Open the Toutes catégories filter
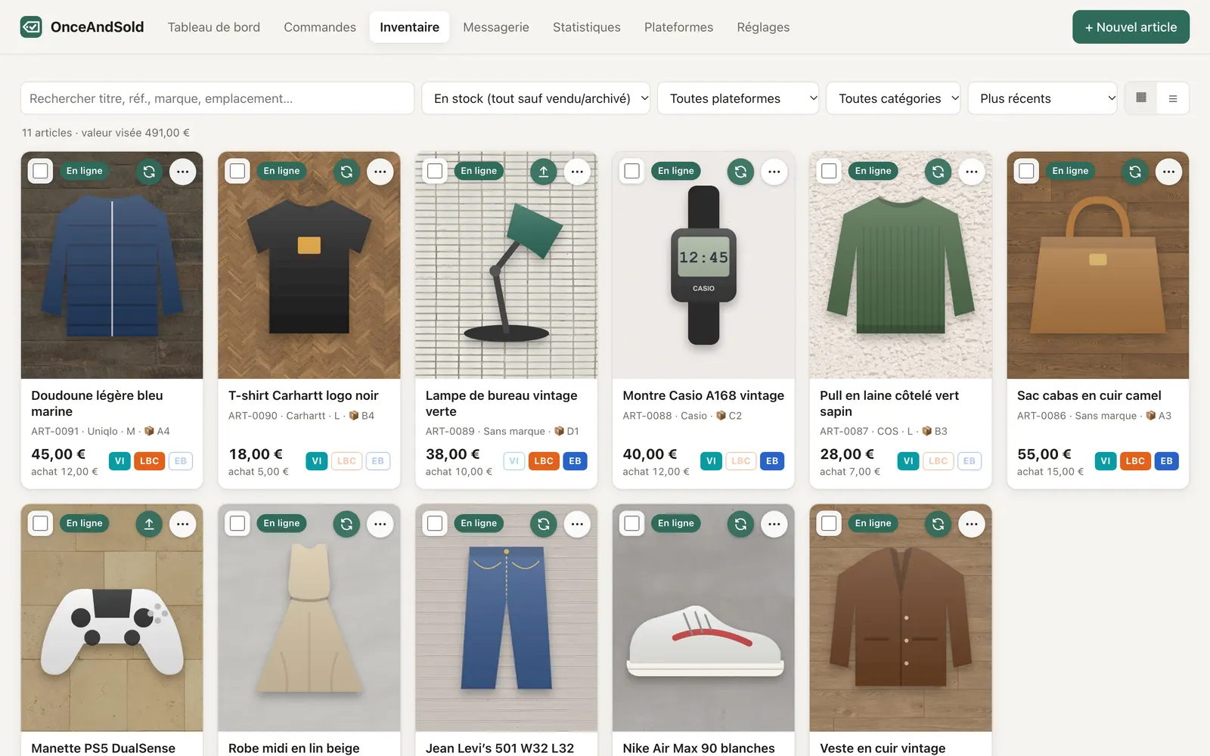Viewport: 1210px width, 756px height. pyautogui.click(x=893, y=98)
